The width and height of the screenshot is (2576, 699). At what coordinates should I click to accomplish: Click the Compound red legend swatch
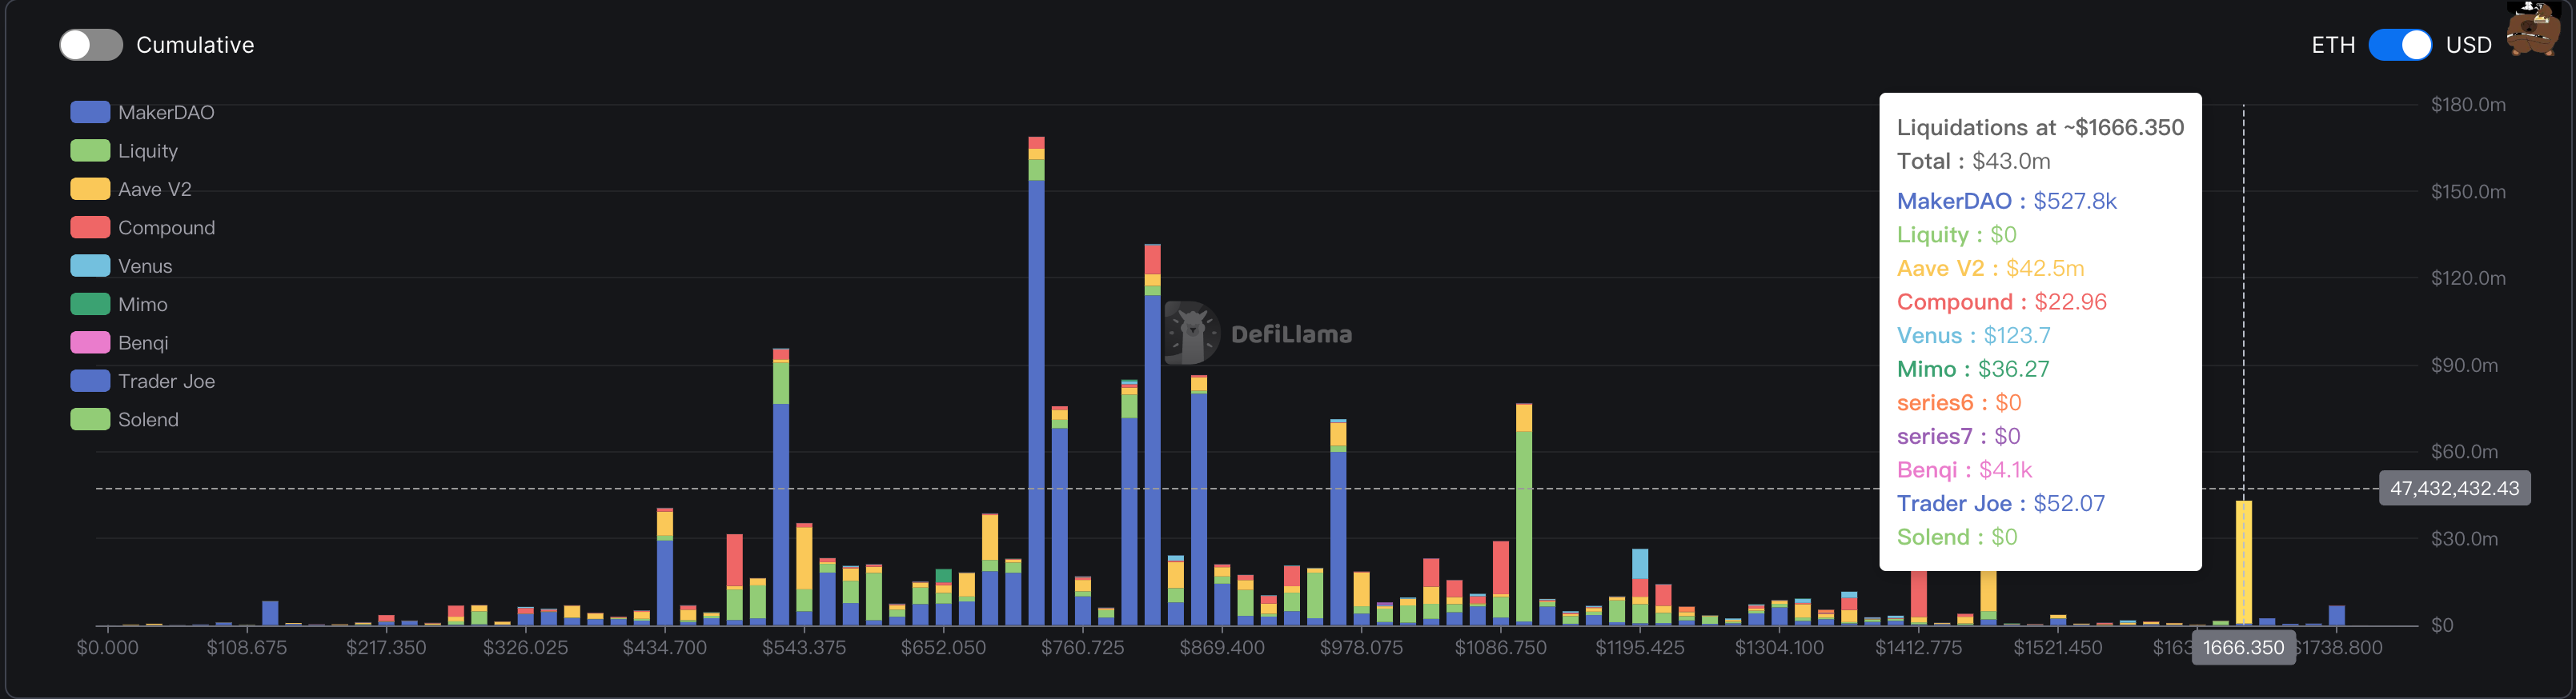pyautogui.click(x=90, y=228)
